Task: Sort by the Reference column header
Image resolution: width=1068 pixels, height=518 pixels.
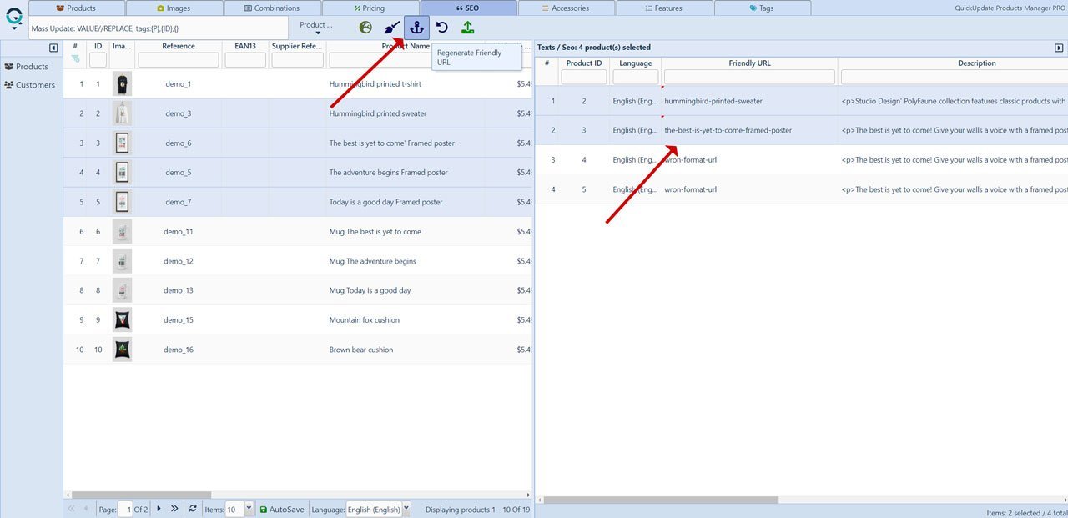Action: click(179, 46)
